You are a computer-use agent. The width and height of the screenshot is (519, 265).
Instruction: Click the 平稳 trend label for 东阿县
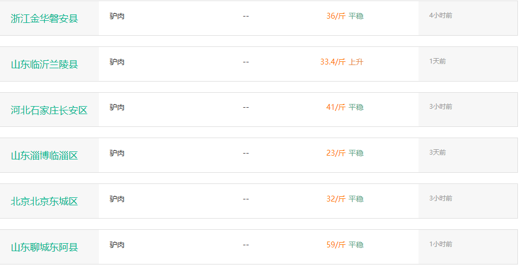pos(356,245)
